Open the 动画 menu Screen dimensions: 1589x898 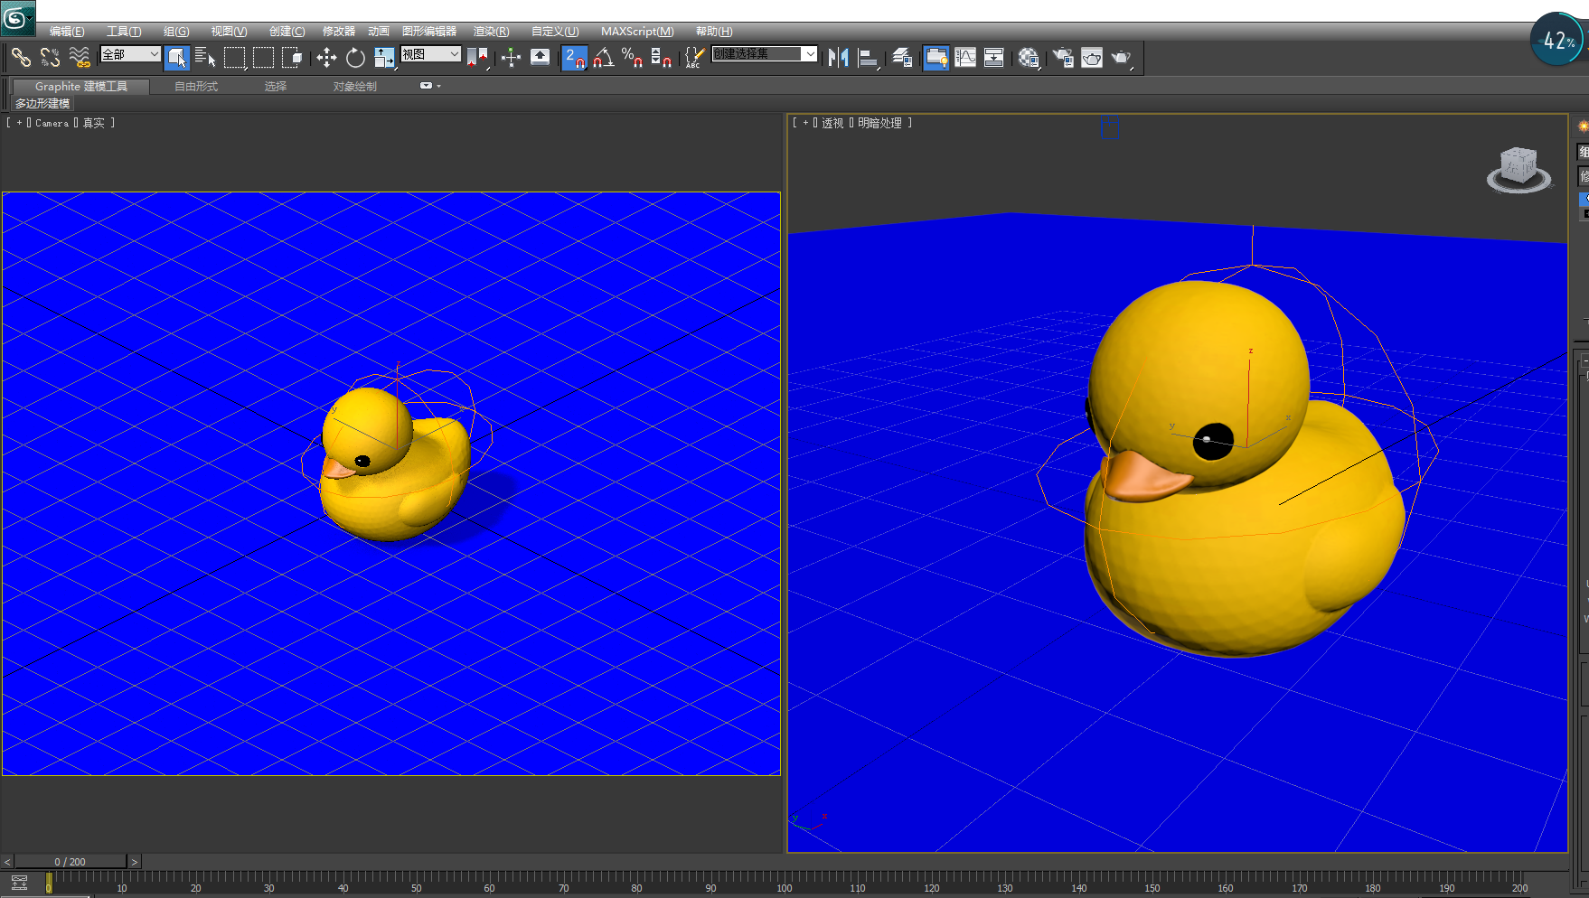tap(379, 32)
